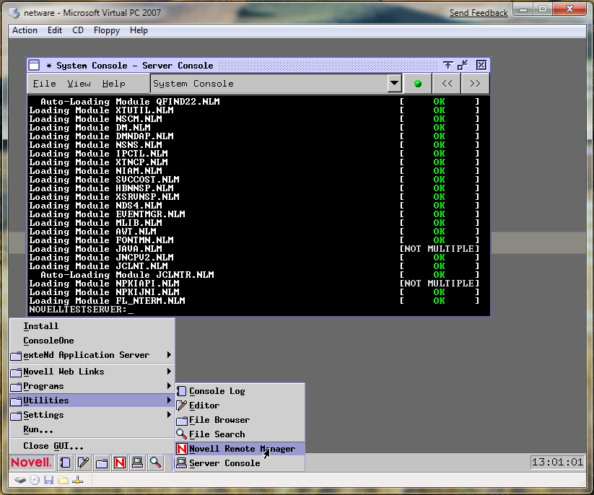This screenshot has width=594, height=495.
Task: Open the CD menu in Virtual PC
Action: tap(78, 30)
